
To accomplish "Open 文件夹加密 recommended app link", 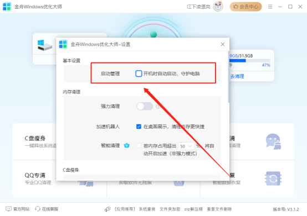I will [170, 209].
